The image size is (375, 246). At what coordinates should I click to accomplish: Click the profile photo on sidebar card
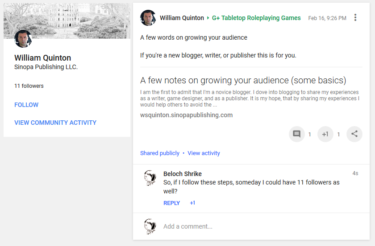coord(23,39)
